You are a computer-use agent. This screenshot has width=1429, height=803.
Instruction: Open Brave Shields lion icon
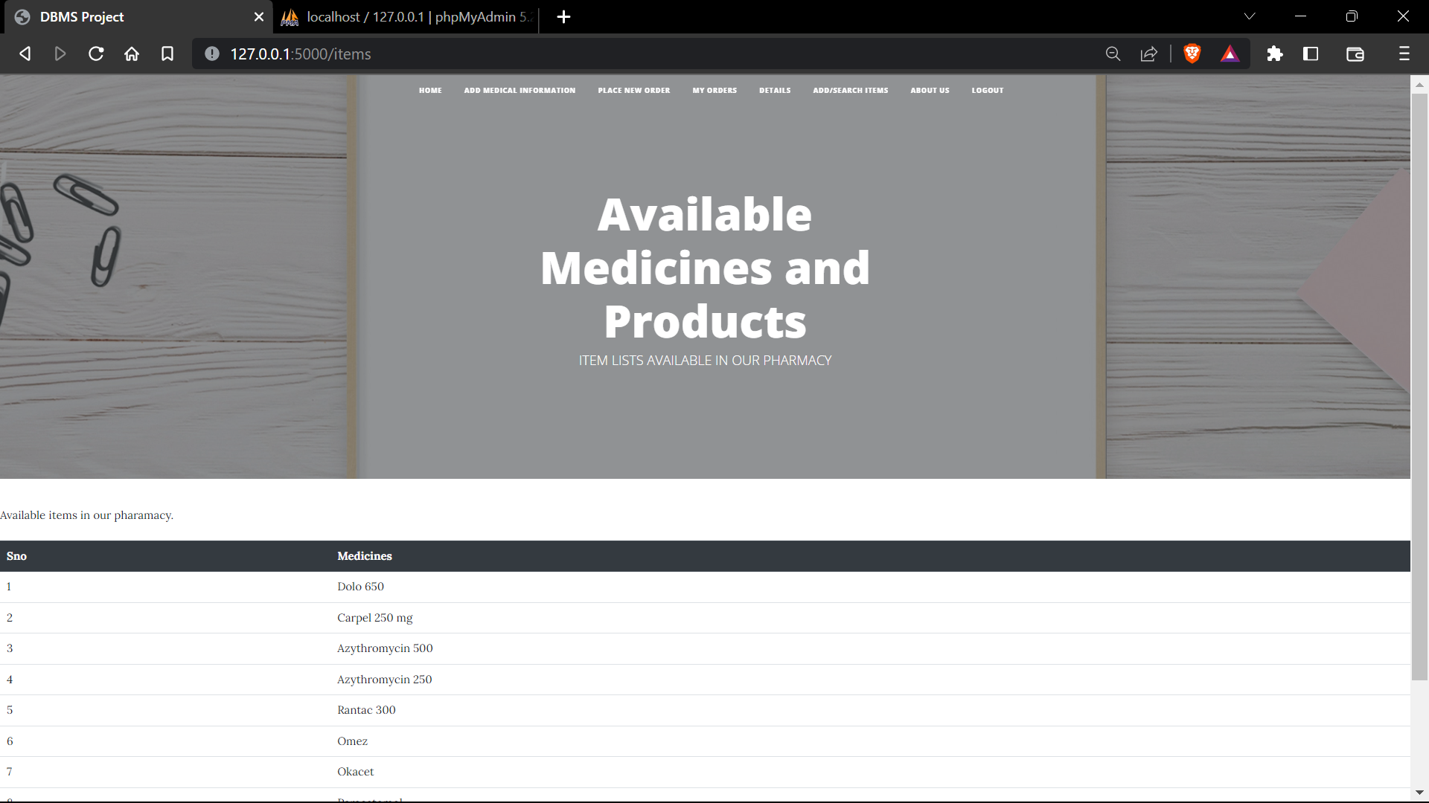point(1192,54)
